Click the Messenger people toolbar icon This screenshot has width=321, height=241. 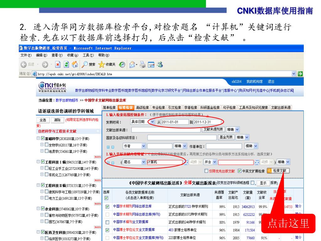[x=160, y=65]
